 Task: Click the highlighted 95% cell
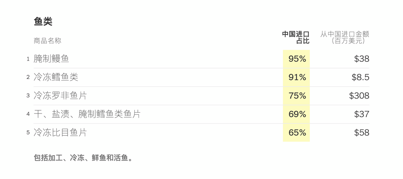[x=297, y=59]
